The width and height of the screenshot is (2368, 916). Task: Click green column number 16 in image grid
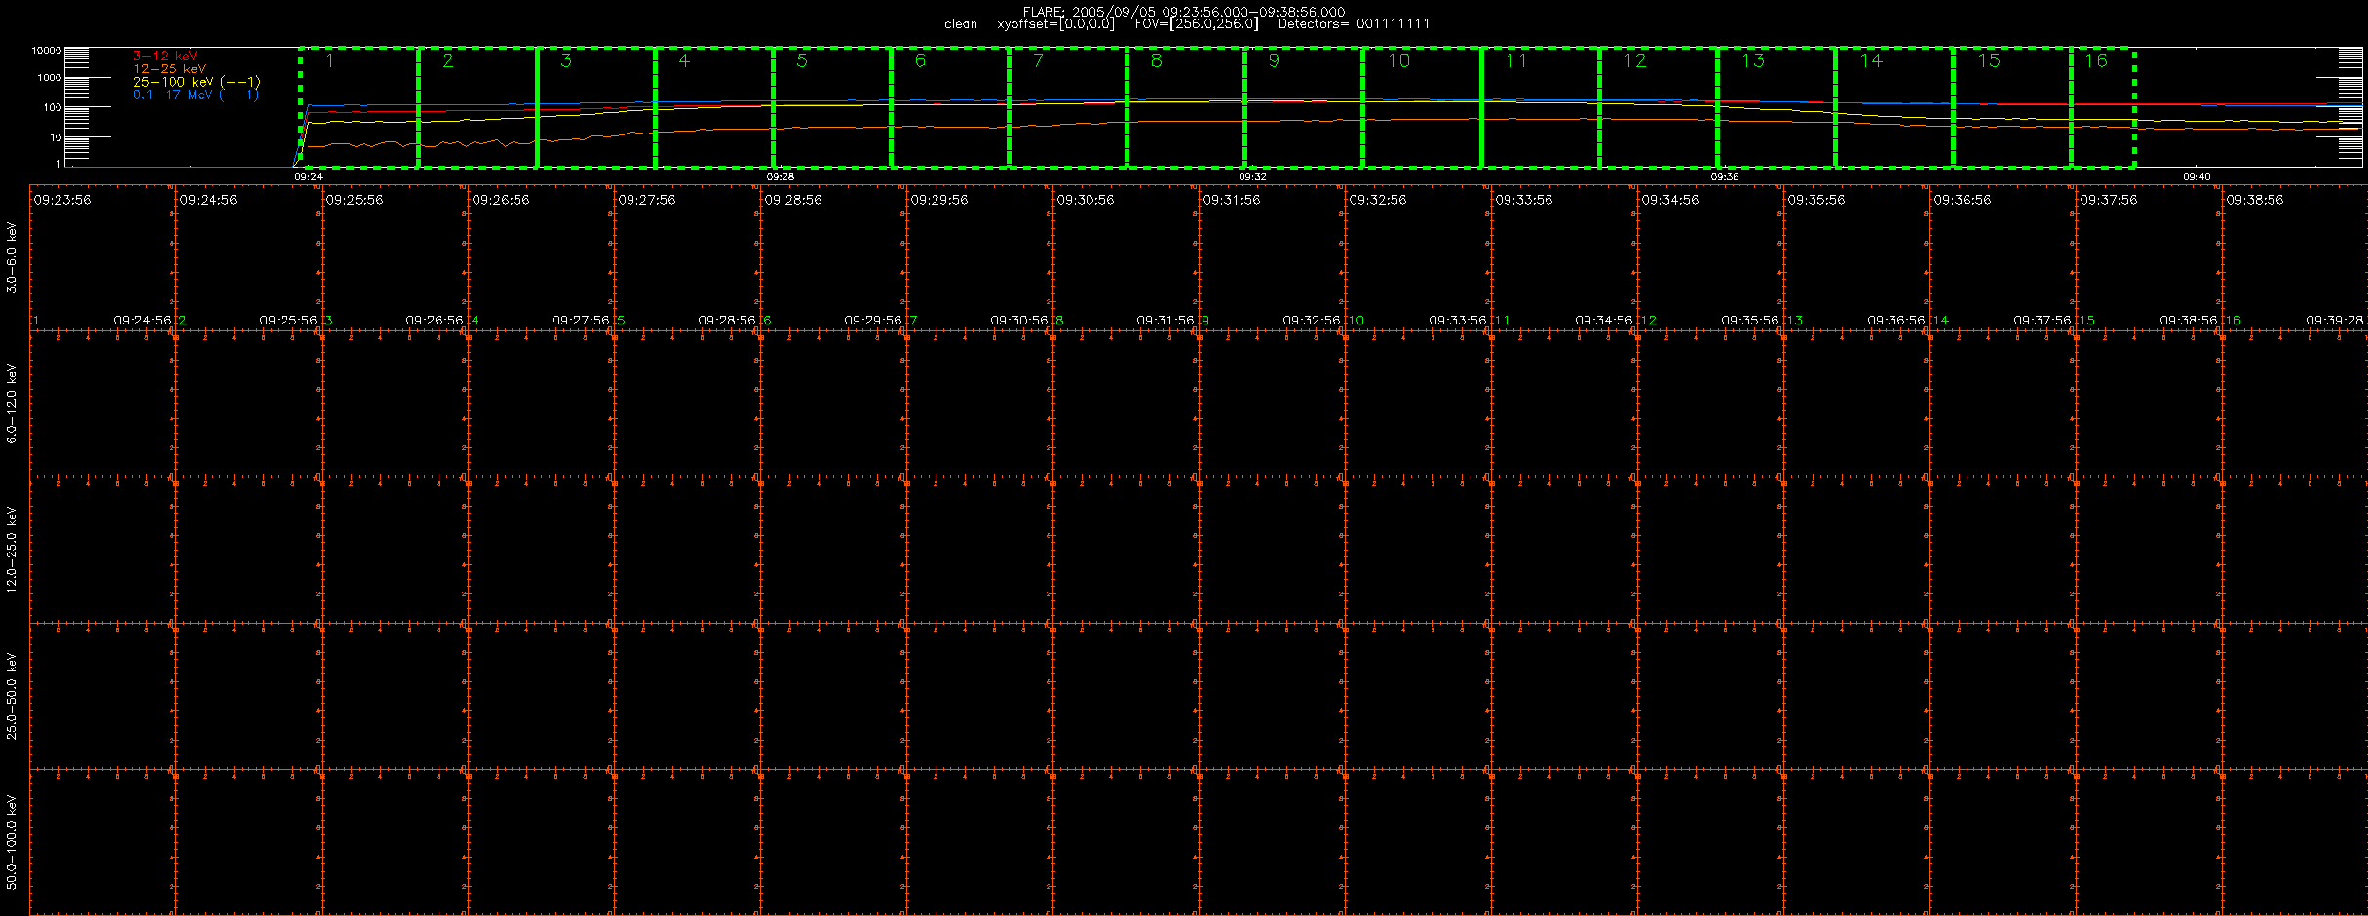[2234, 321]
